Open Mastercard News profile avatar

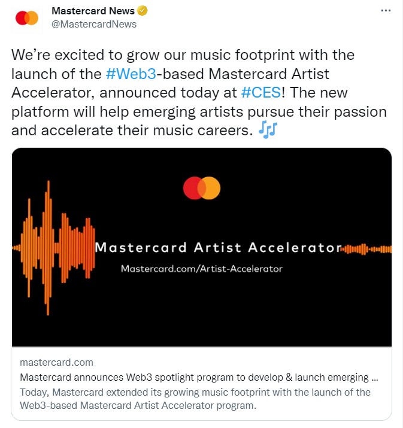click(x=27, y=18)
